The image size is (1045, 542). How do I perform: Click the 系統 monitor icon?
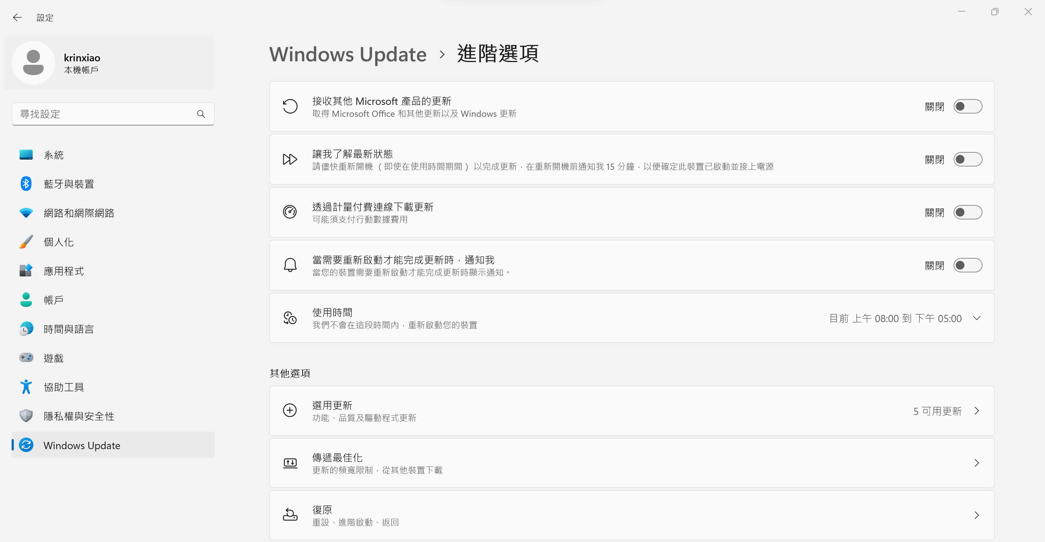point(26,155)
